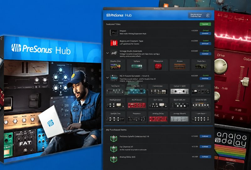Screen dimensions: 251x170
Task: Download Analog Delay (64)
Action: click(x=205, y=157)
